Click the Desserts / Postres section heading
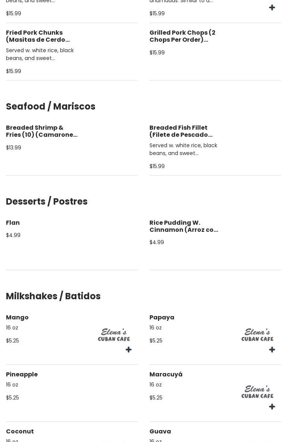287x442 pixels. coord(47,202)
